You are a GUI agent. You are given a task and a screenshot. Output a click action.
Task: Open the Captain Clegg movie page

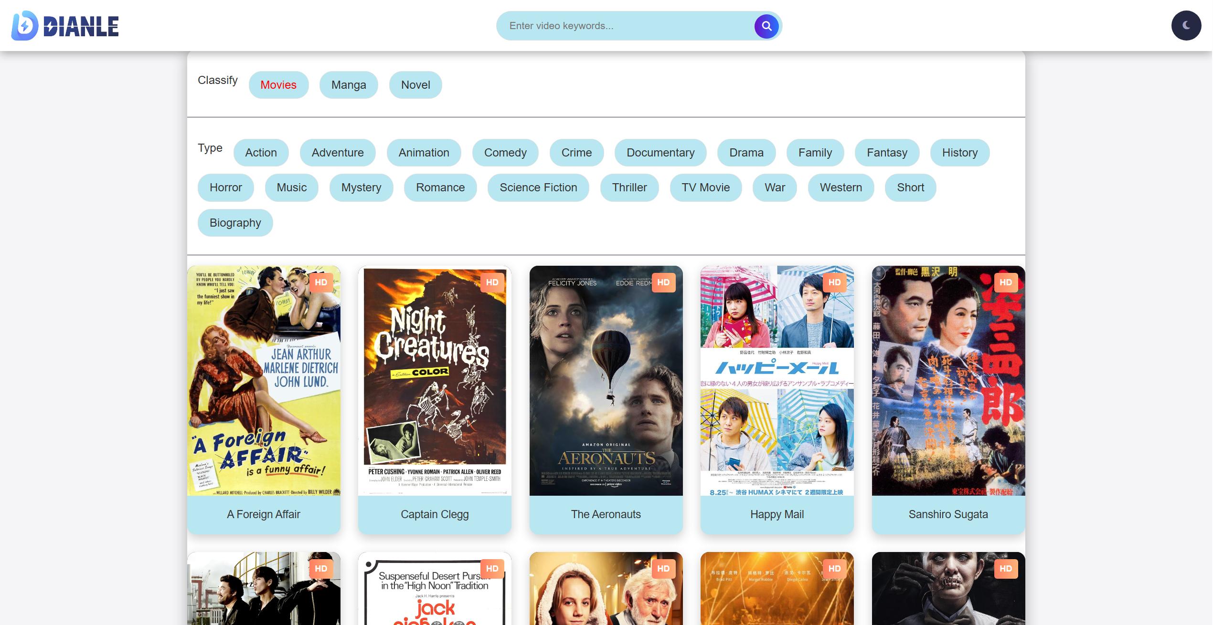(x=435, y=514)
